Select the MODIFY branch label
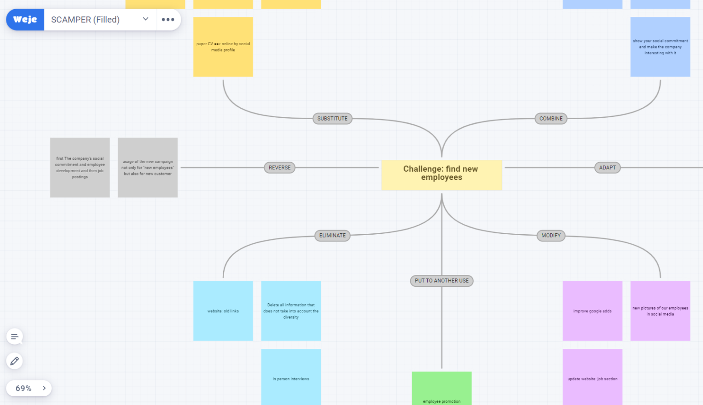This screenshot has height=405, width=703. click(551, 236)
